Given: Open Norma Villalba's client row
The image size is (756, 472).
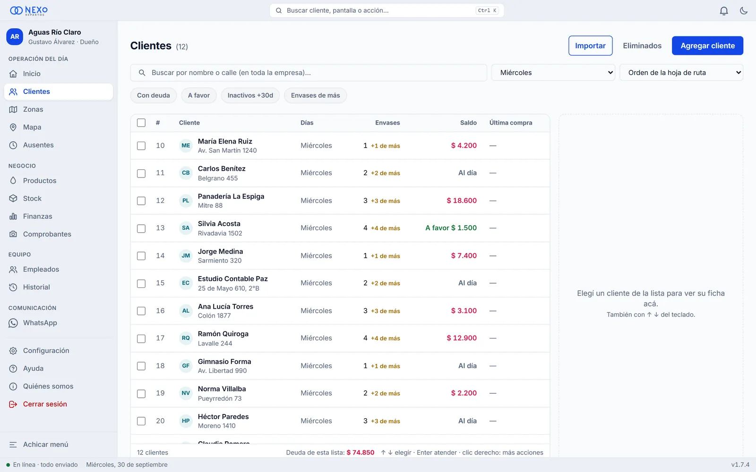Looking at the screenshot, I should point(340,394).
